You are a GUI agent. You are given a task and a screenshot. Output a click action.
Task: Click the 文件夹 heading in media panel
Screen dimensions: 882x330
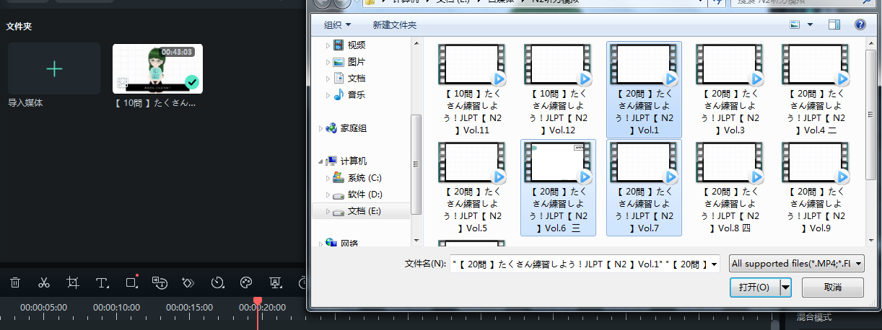click(x=19, y=26)
